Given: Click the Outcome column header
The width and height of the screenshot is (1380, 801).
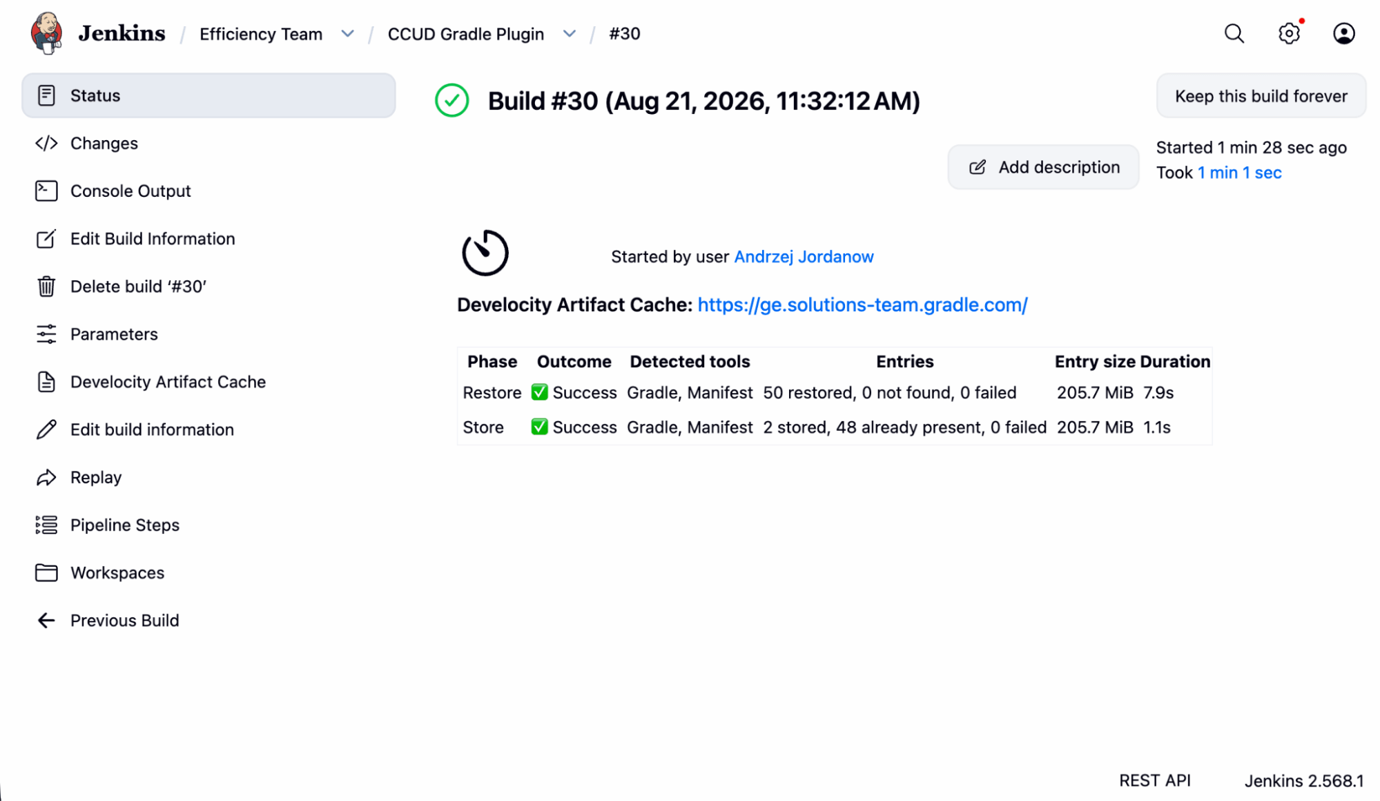Looking at the screenshot, I should (574, 362).
